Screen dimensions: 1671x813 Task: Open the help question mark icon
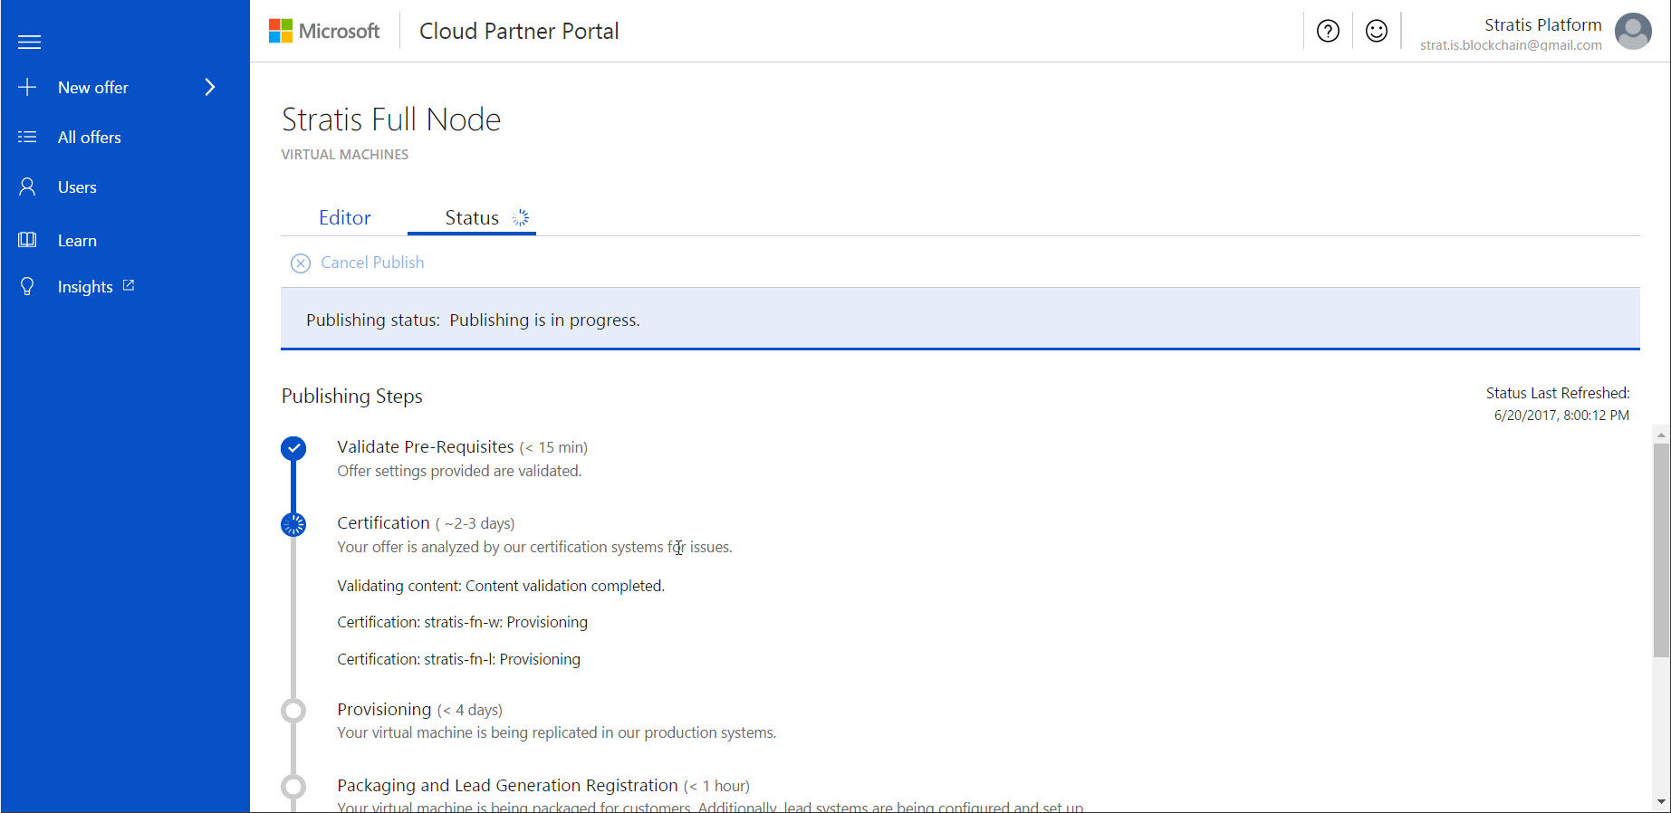(x=1328, y=31)
